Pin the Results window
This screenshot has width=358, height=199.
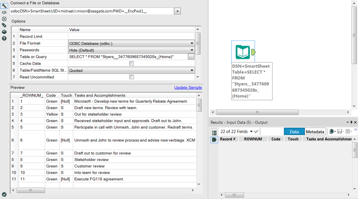pos(352,122)
